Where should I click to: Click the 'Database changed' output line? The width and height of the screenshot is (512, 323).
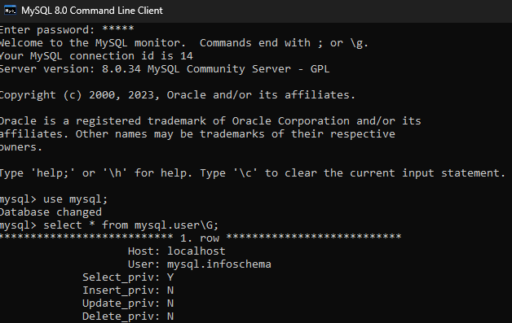pos(51,212)
